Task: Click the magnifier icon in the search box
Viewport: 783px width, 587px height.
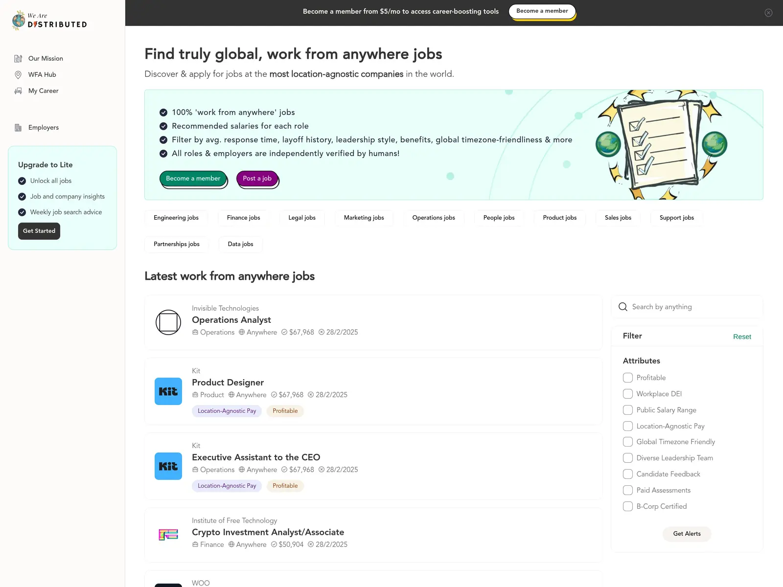Action: [x=623, y=307]
